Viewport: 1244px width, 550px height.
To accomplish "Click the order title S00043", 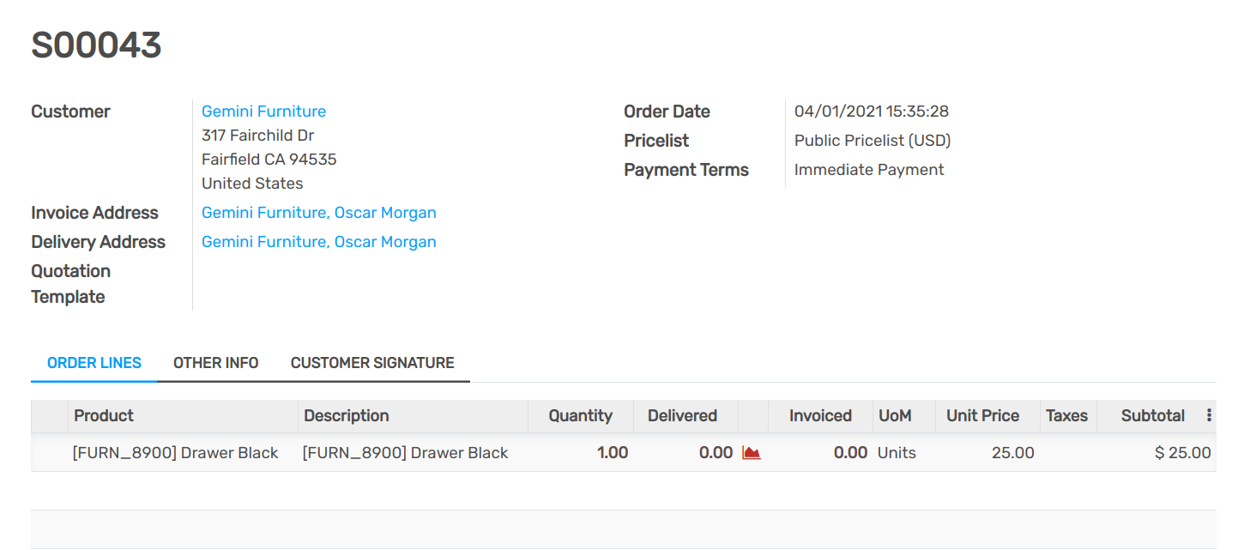I will [x=96, y=45].
